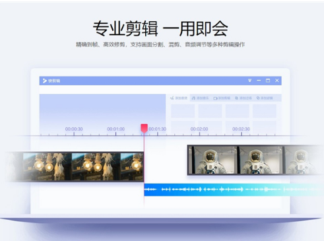Maximize the 快剪辑 window
The width and height of the screenshot is (324, 241).
click(x=268, y=81)
